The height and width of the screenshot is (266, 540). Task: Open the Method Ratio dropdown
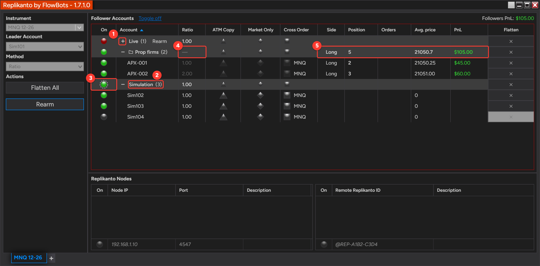[45, 66]
